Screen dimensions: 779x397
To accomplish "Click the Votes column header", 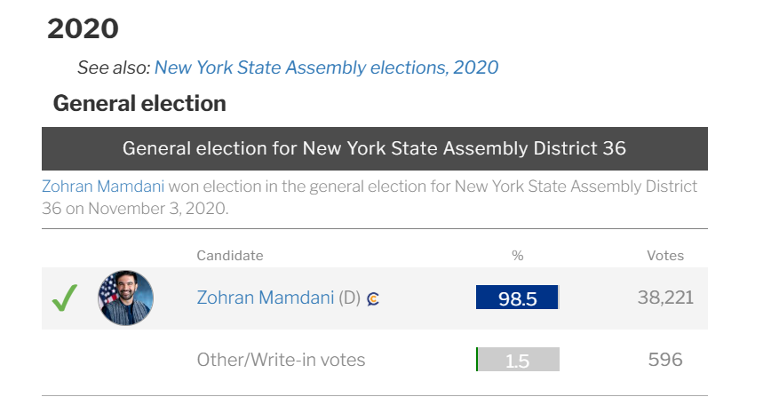I will pos(664,256).
